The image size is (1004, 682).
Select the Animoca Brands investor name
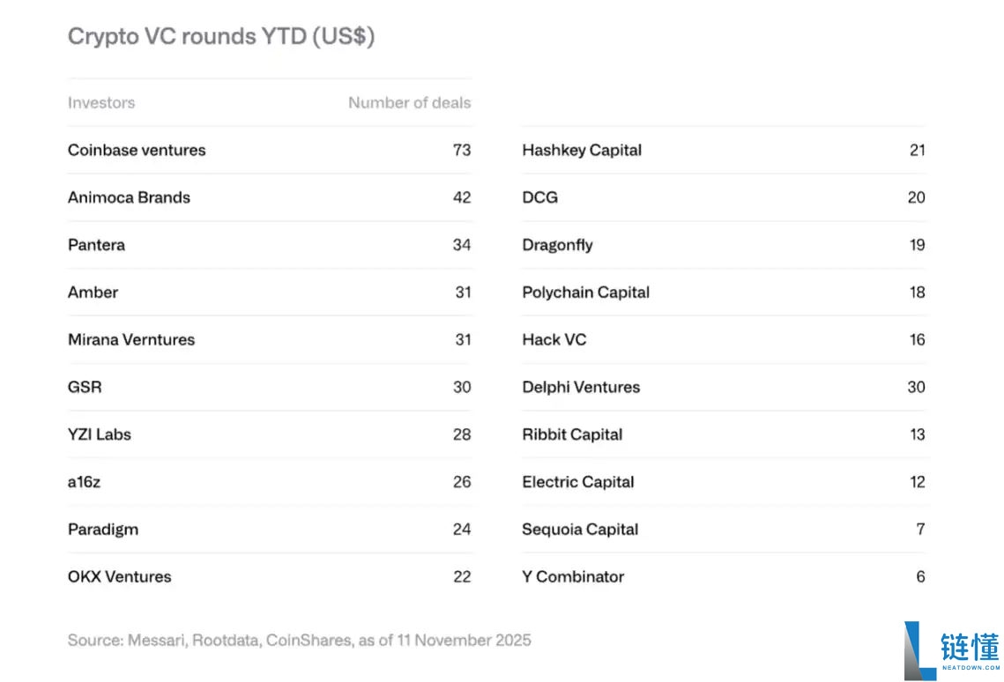click(x=129, y=197)
